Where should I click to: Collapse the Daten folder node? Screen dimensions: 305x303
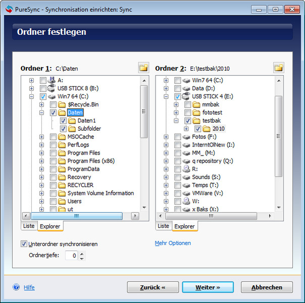[x=41, y=113]
